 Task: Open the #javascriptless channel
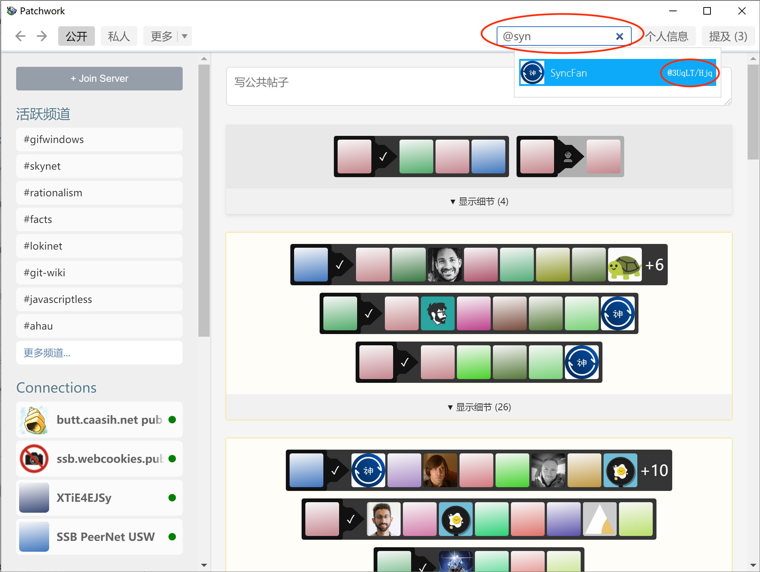pos(99,299)
